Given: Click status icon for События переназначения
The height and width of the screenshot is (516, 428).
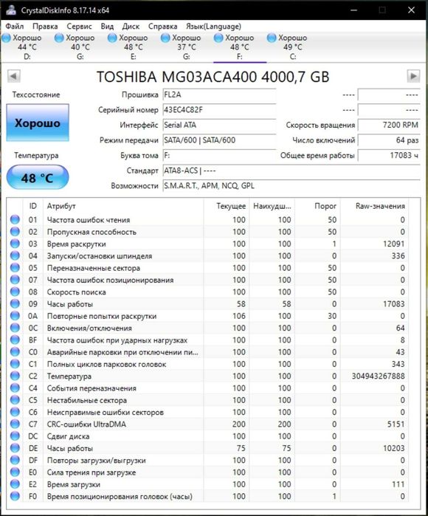Looking at the screenshot, I should 15,388.
